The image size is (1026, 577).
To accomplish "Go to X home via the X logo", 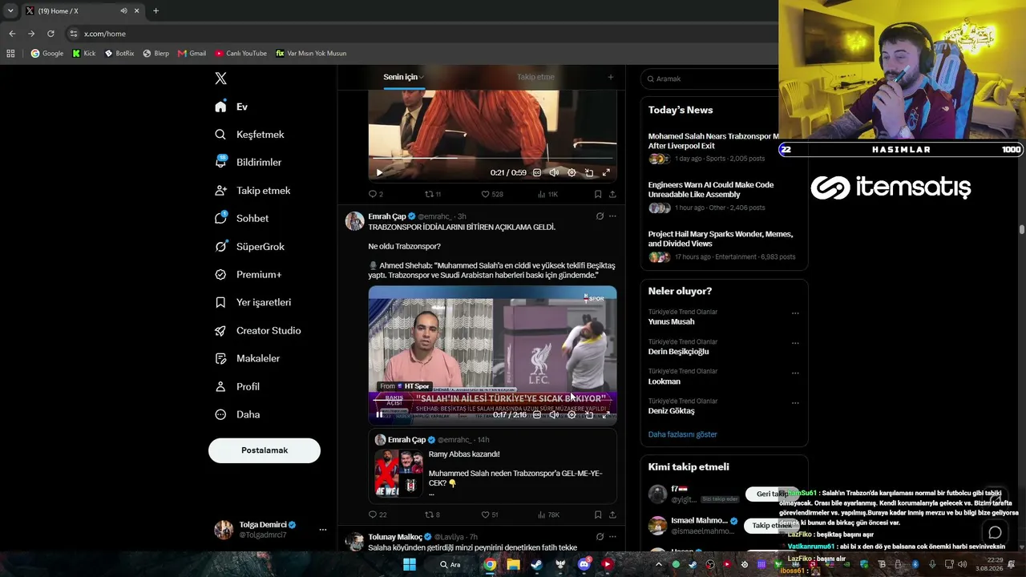I will [x=220, y=79].
